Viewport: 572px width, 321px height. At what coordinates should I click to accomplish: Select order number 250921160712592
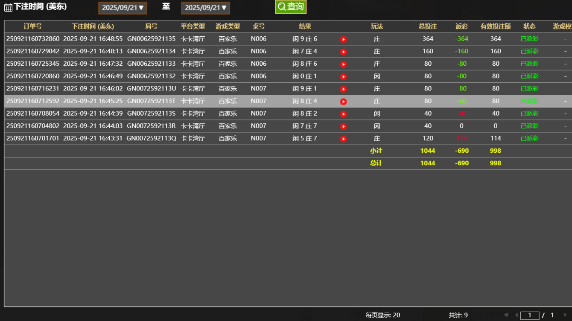[33, 101]
